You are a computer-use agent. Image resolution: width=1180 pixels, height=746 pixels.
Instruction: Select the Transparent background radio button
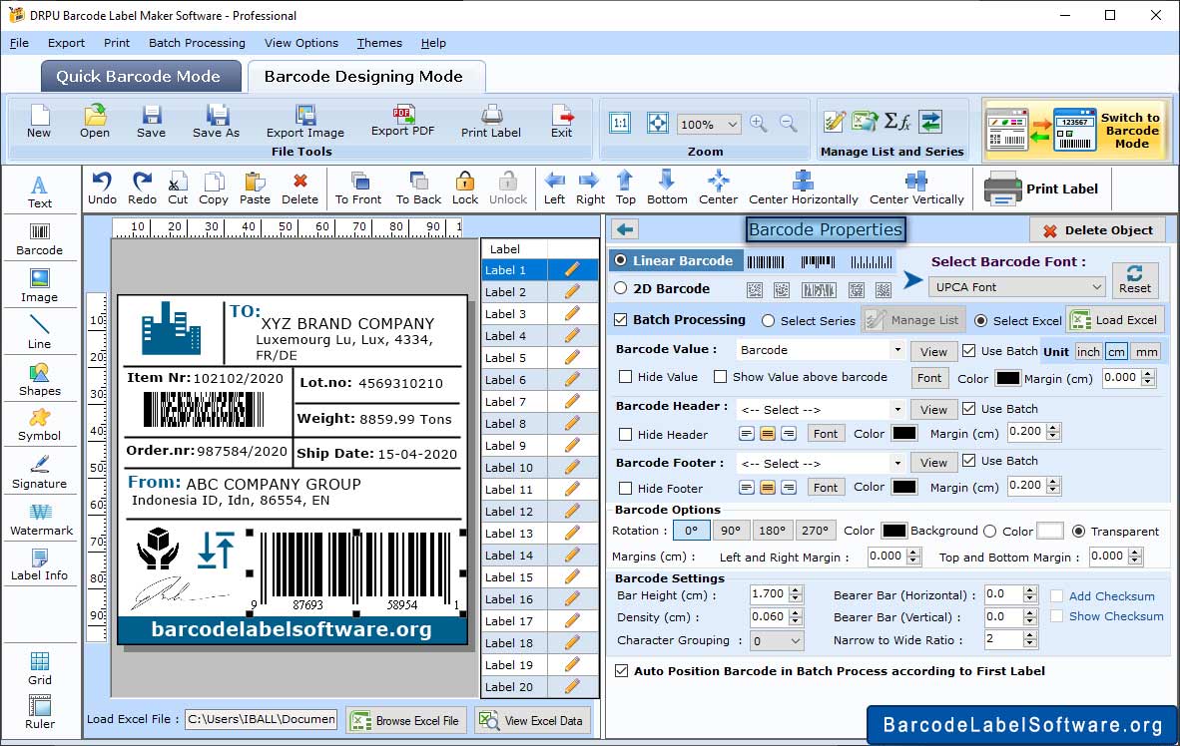pyautogui.click(x=1078, y=531)
